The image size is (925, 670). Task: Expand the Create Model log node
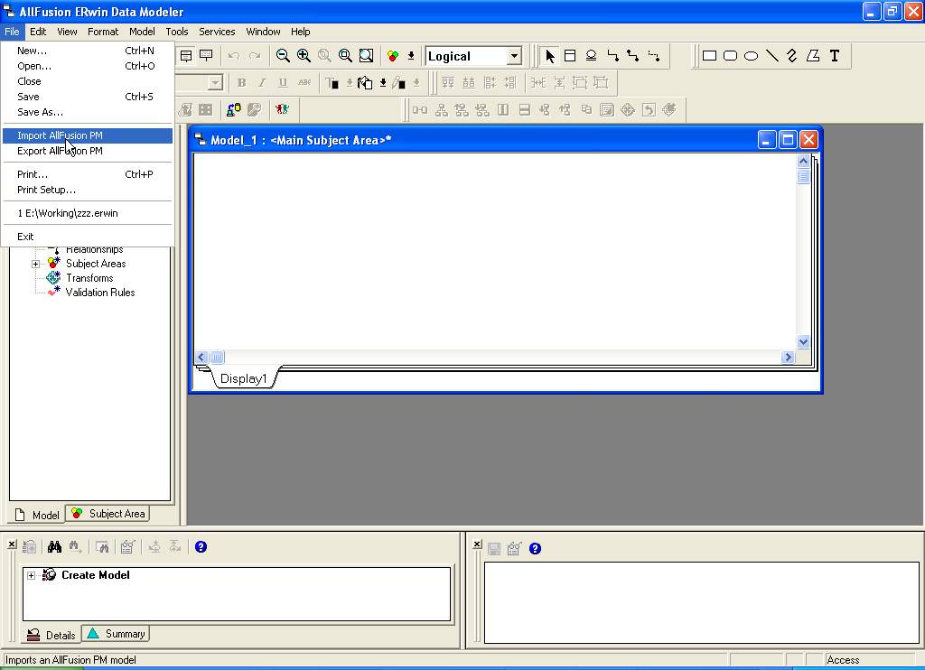point(32,575)
